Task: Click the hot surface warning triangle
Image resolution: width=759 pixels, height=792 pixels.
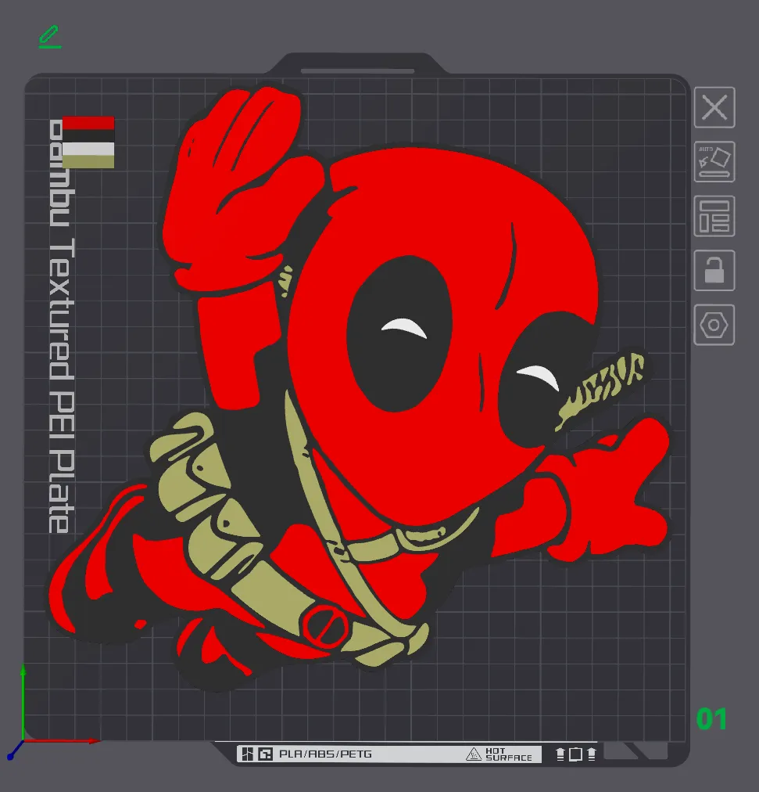Action: (x=474, y=754)
